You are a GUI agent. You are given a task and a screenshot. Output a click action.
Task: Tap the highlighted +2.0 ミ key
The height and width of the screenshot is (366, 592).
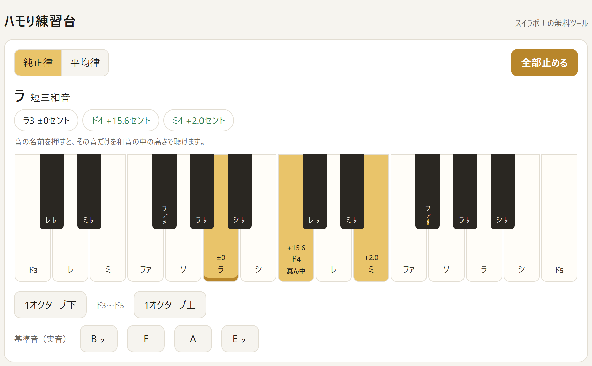click(x=371, y=255)
